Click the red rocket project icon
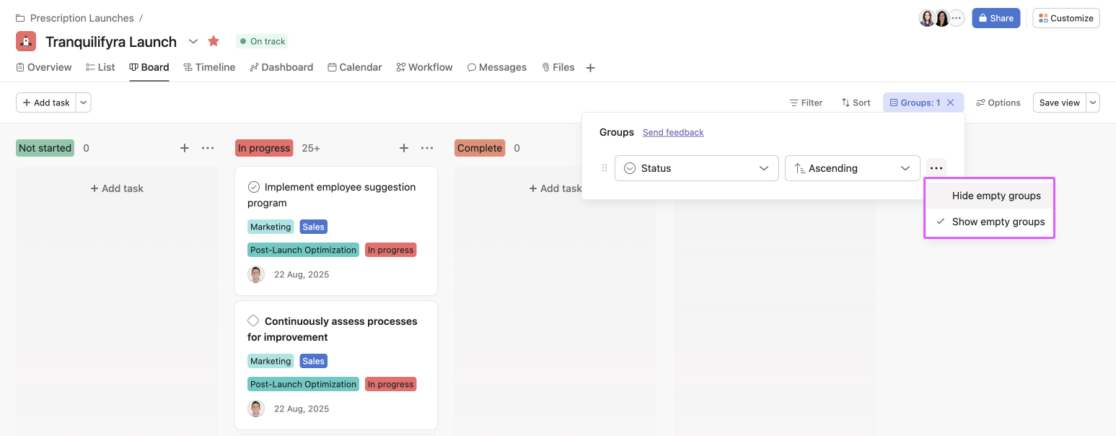1116x436 pixels. 26,41
